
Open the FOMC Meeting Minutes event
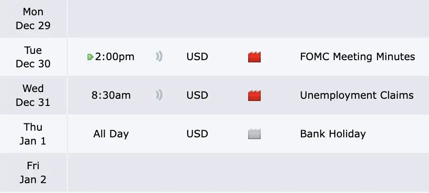tap(357, 57)
